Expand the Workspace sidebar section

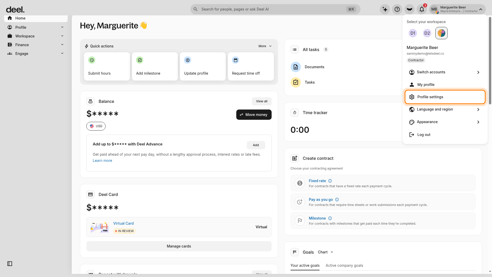click(36, 36)
